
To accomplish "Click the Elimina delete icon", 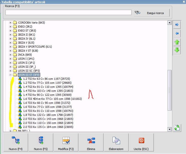I will 91,140.
